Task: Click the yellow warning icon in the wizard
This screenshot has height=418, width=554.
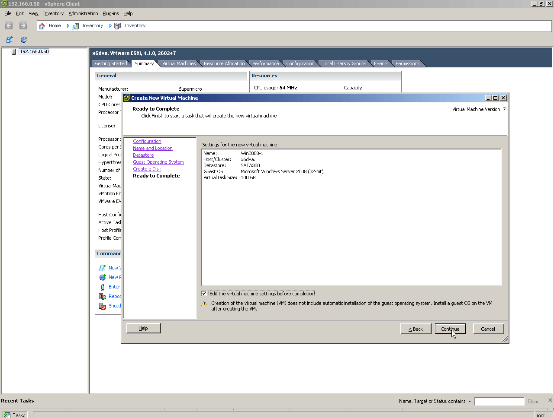Action: point(205,304)
